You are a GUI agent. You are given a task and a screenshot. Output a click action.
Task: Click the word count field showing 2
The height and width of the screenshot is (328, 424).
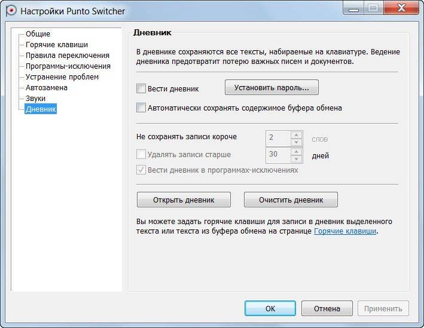[x=278, y=138]
